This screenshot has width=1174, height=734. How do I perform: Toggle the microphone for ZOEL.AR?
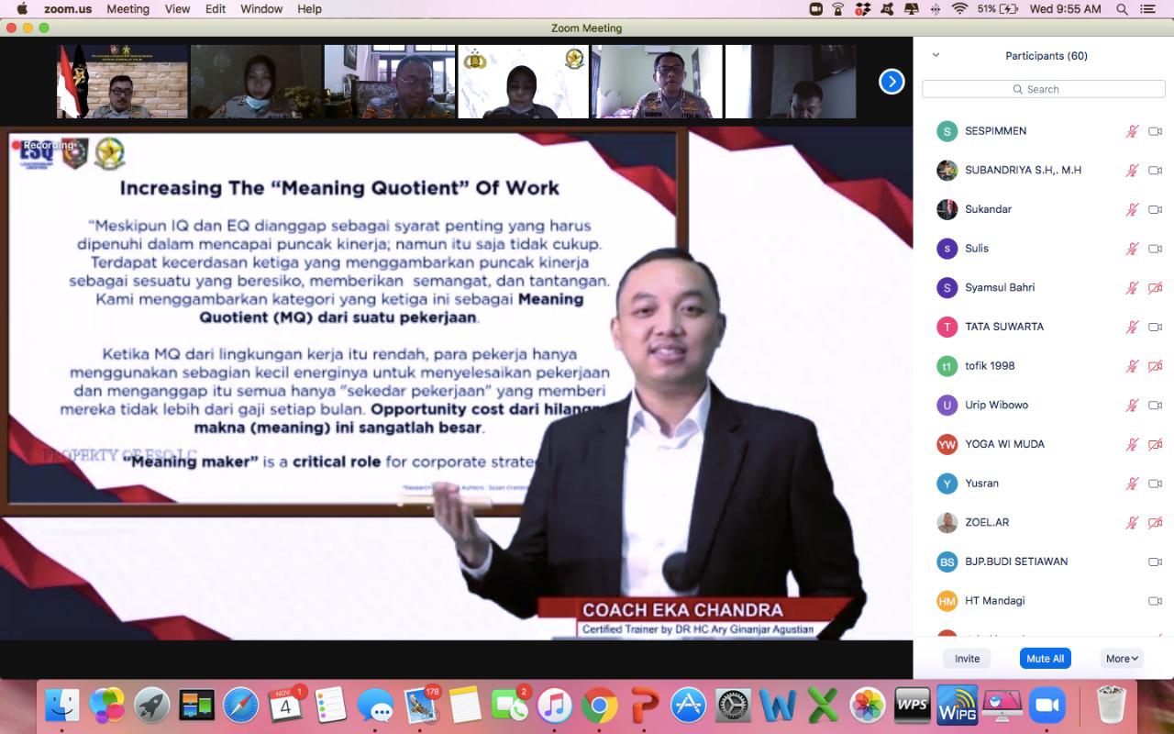1132,523
